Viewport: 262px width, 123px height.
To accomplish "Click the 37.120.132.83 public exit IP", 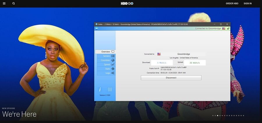I will (x=166, y=69).
